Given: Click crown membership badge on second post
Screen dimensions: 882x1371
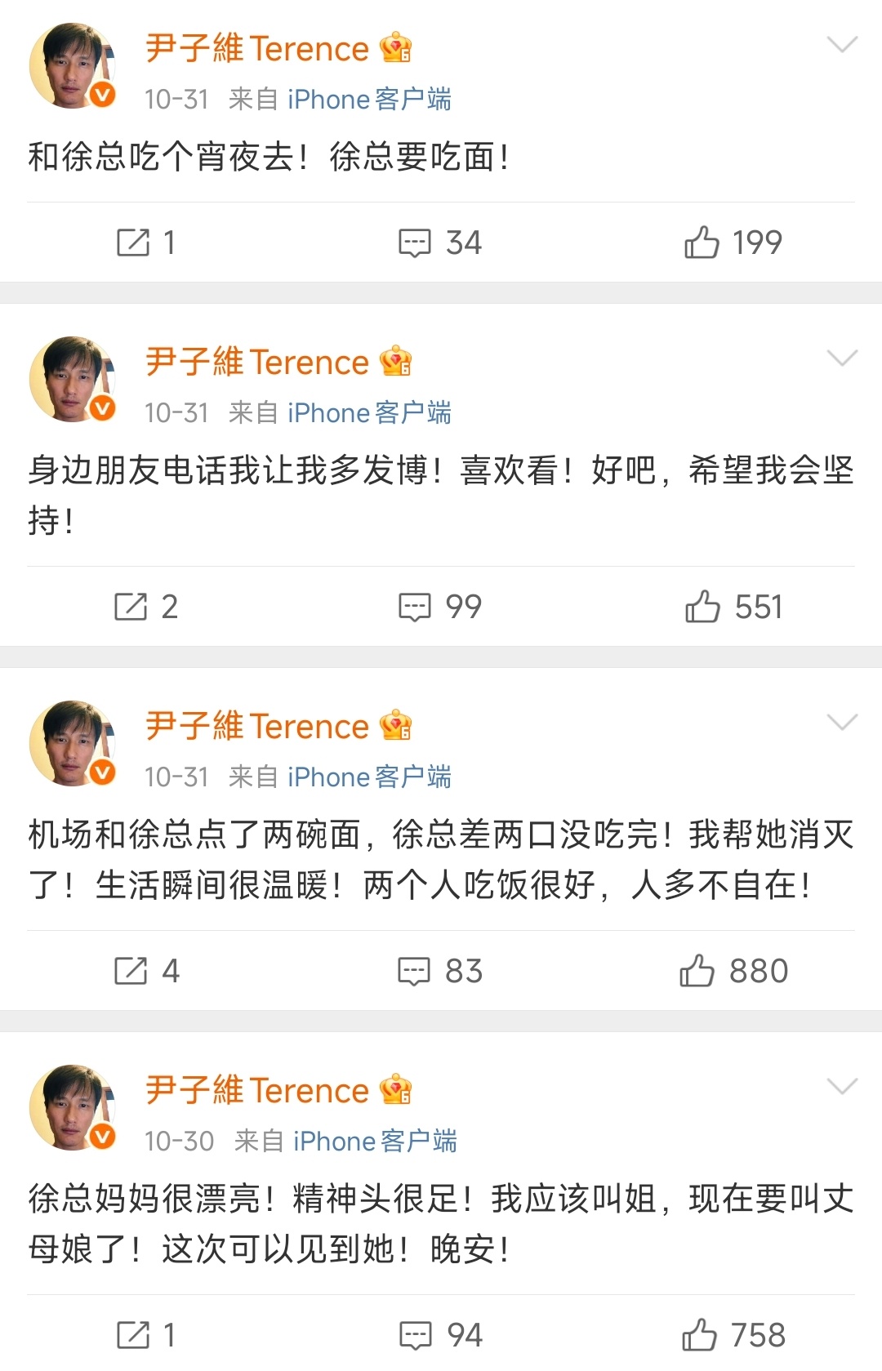Looking at the screenshot, I should point(396,362).
